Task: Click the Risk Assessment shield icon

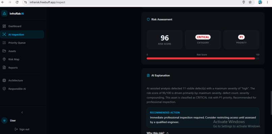Action: pyautogui.click(x=148, y=19)
